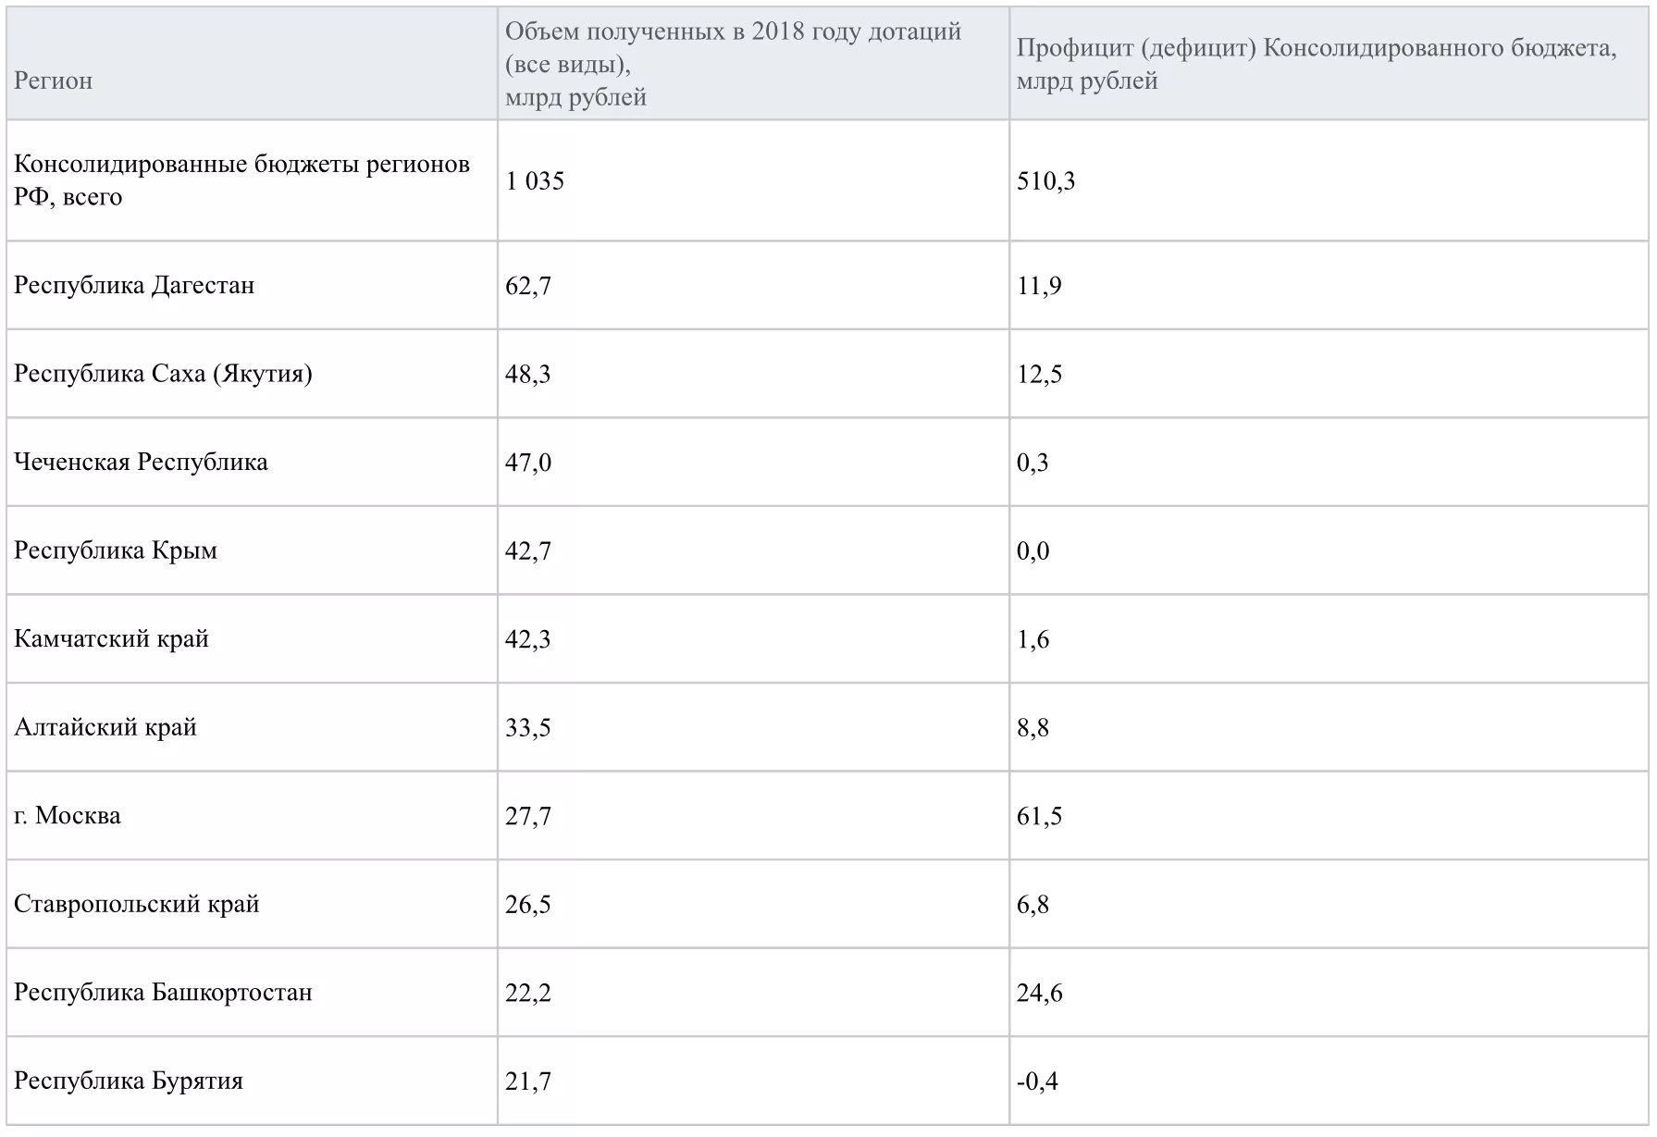Click the total surplus value '510,3'

[1045, 180]
